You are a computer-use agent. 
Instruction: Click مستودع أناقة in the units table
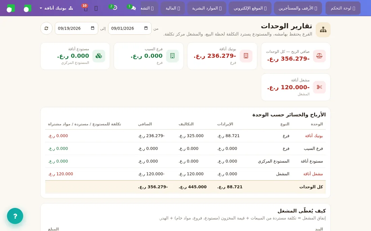pos(312,161)
